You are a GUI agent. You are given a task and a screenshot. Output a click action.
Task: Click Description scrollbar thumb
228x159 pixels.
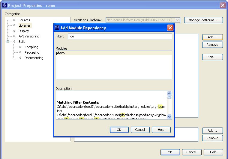pyautogui.click(x=169, y=97)
